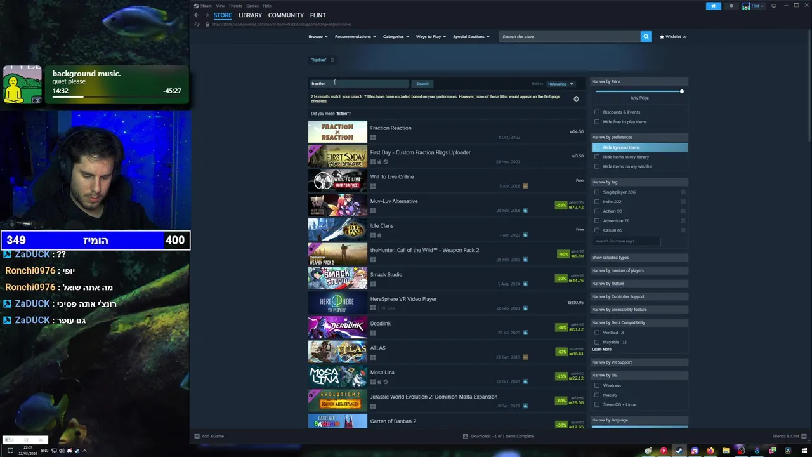Click the Wishlist star button
Viewport: 812px width, 457px height.
click(x=673, y=37)
